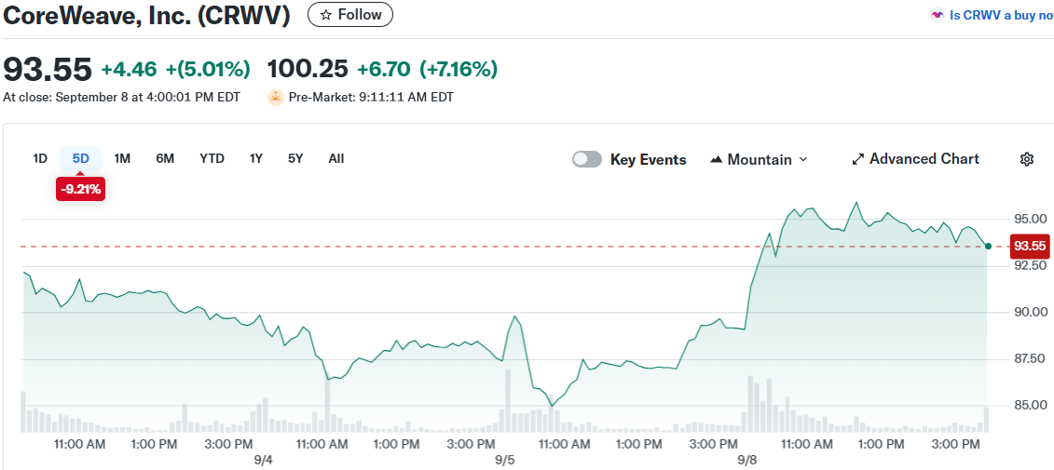Click the 93.55 current price label on chart
1054x470 pixels.
pyautogui.click(x=1030, y=247)
